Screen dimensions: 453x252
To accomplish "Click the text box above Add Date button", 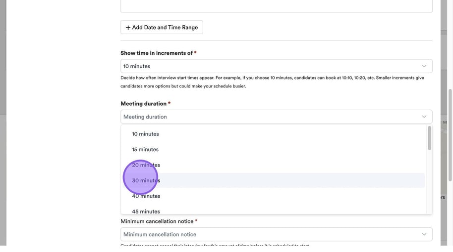I will tap(276, 6).
